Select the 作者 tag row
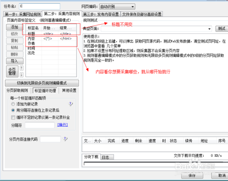228x181 pixels. [x=51, y=43]
